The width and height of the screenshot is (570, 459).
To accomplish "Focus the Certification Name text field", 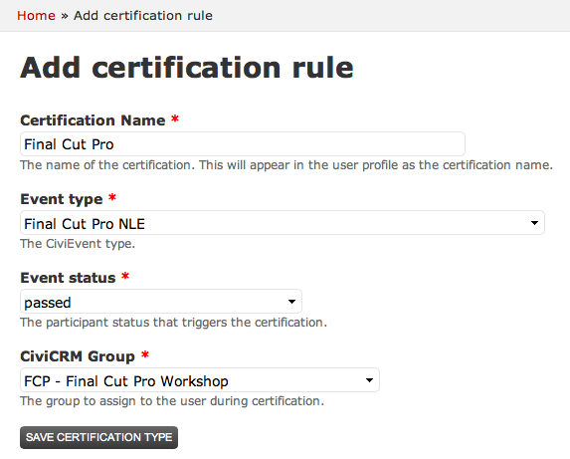I will click(243, 144).
